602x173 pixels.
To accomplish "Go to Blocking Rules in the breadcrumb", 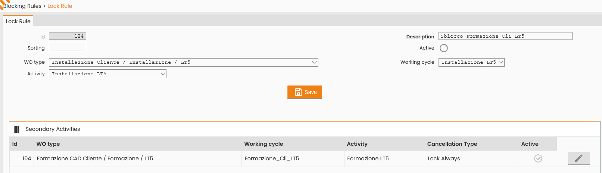I will 22,6.
